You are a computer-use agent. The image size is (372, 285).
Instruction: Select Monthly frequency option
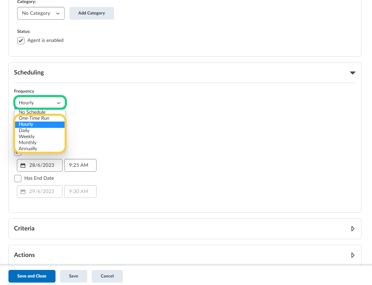27,143
